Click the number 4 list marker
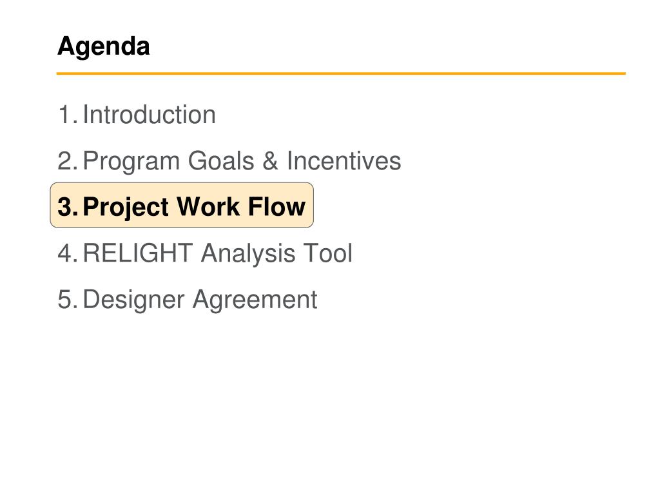The height and width of the screenshot is (495, 660). coord(68,253)
